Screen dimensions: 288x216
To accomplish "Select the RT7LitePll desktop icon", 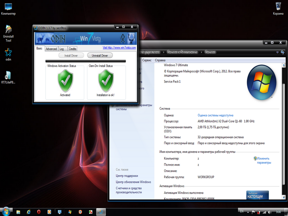I will (x=8, y=77).
